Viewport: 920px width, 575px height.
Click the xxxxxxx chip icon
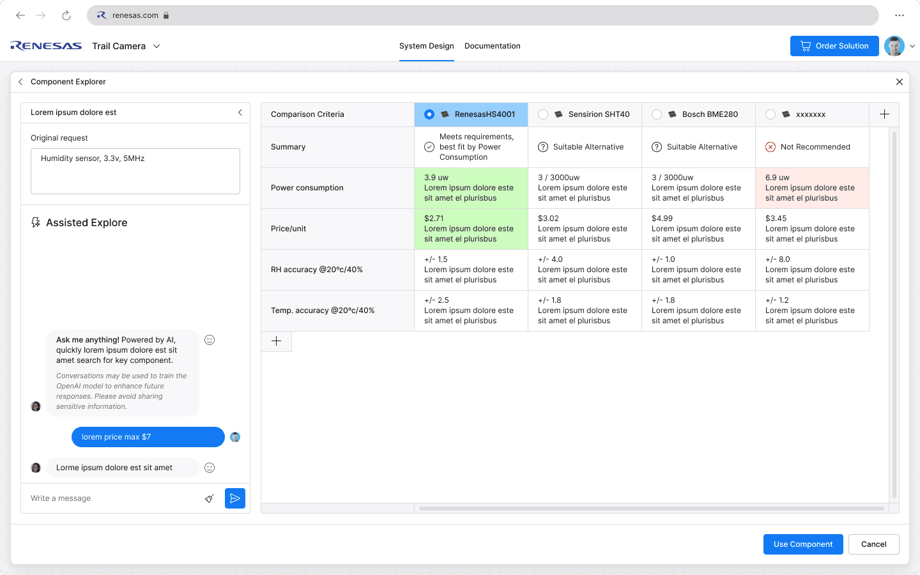(x=786, y=114)
